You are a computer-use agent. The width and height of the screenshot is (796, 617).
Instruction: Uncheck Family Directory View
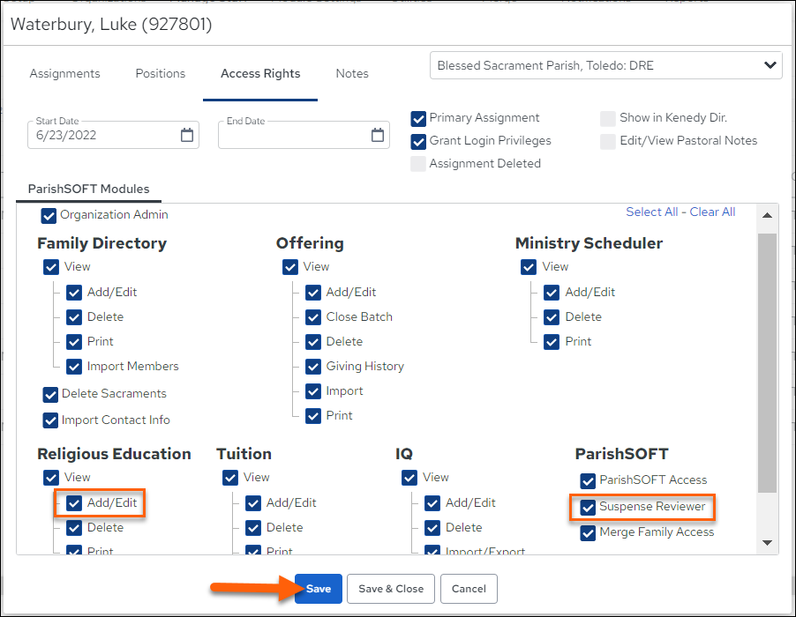click(x=51, y=267)
